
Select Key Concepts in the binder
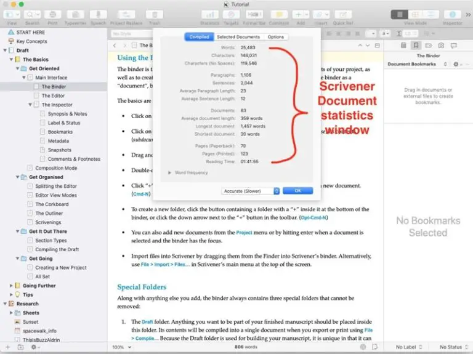coord(31,41)
